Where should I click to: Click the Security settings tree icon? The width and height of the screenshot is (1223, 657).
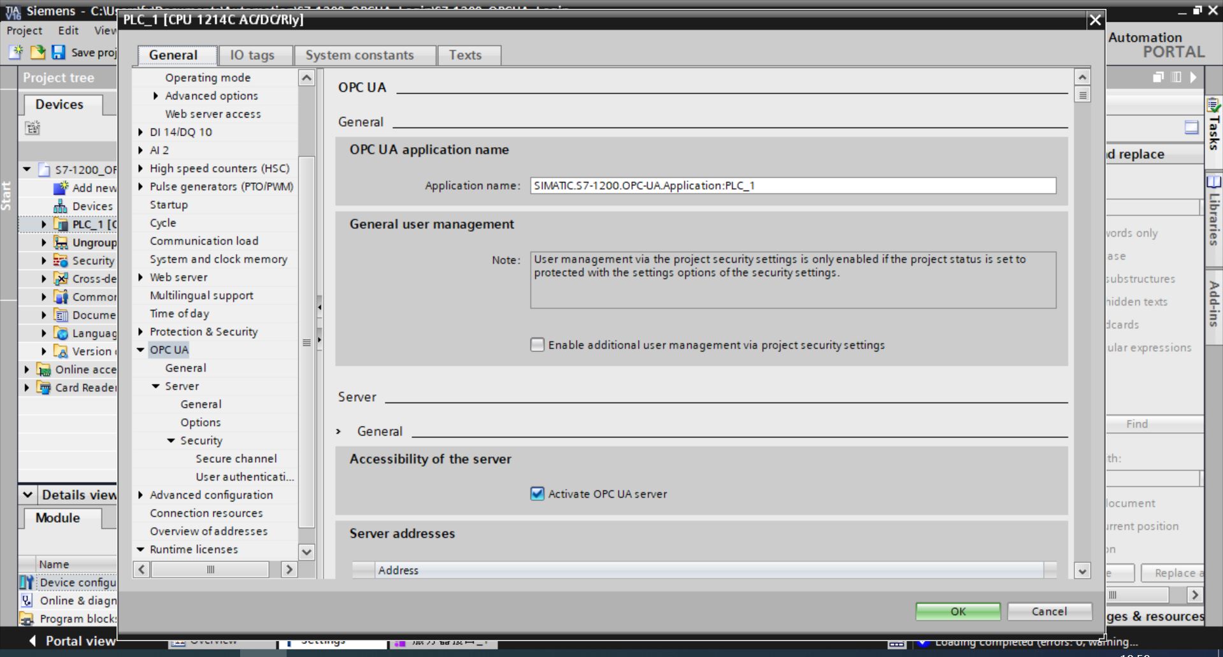point(61,260)
